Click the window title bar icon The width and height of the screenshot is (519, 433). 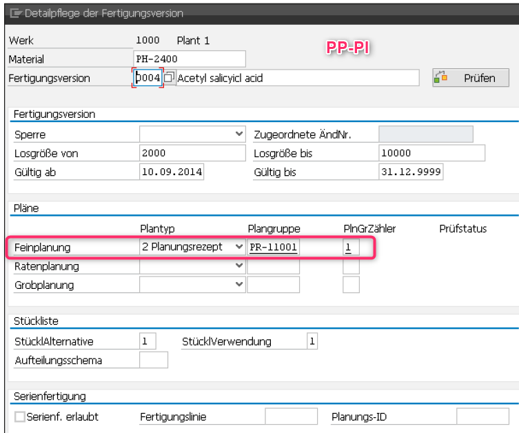click(14, 13)
